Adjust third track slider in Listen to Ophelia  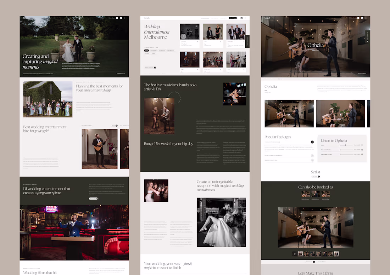click(346, 154)
